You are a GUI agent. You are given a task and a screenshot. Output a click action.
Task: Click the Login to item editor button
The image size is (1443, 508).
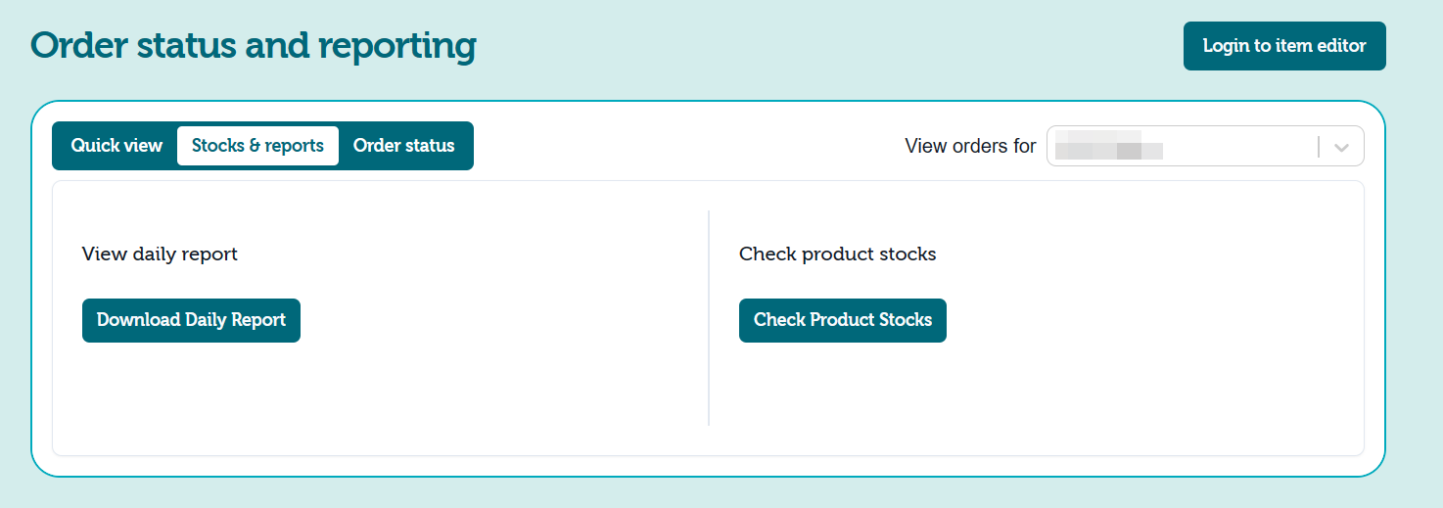pyautogui.click(x=1284, y=46)
